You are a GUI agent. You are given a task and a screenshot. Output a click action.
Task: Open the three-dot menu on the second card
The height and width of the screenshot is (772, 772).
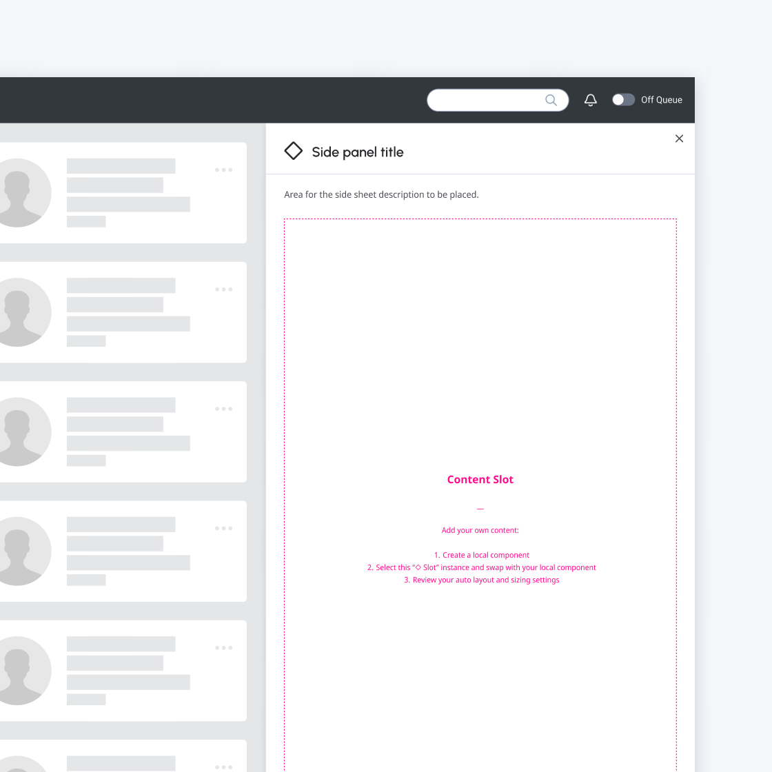click(223, 289)
